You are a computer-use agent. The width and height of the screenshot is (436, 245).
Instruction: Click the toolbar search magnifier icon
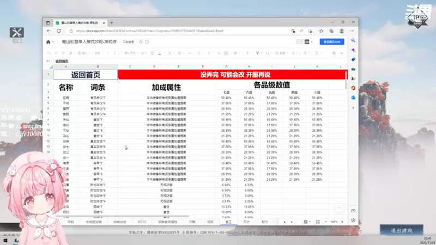(334, 53)
